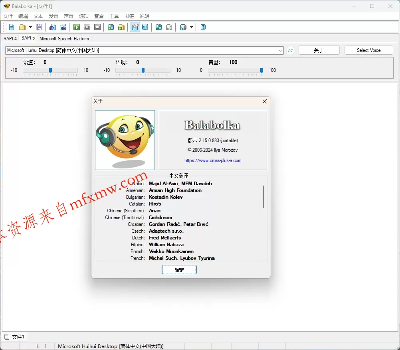Select the 文件1 document tab

[15, 337]
